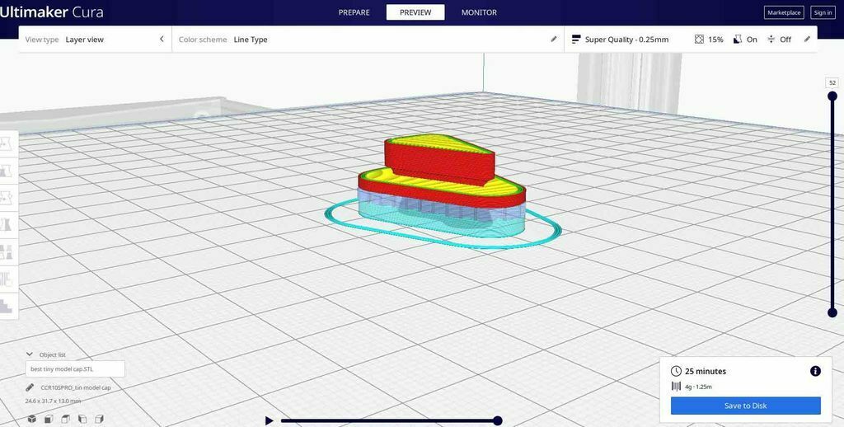The width and height of the screenshot is (844, 427).
Task: Click the CCR10SPRO_tin model cap job name
Action: [x=76, y=387]
